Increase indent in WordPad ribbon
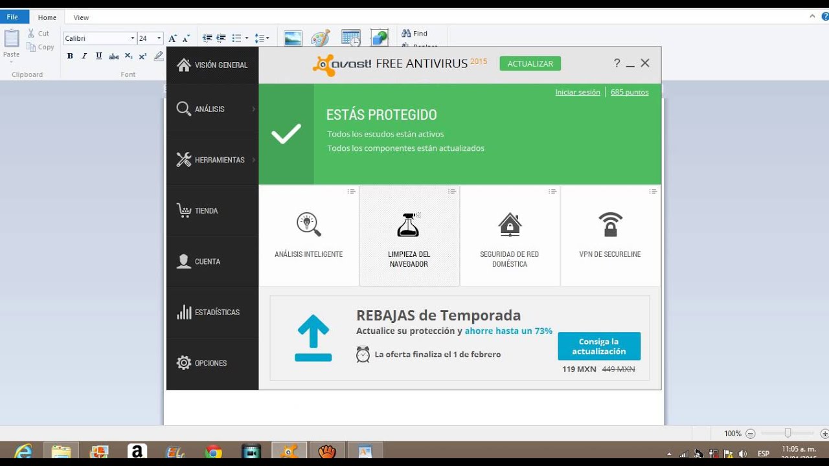The image size is (829, 466). (x=221, y=38)
